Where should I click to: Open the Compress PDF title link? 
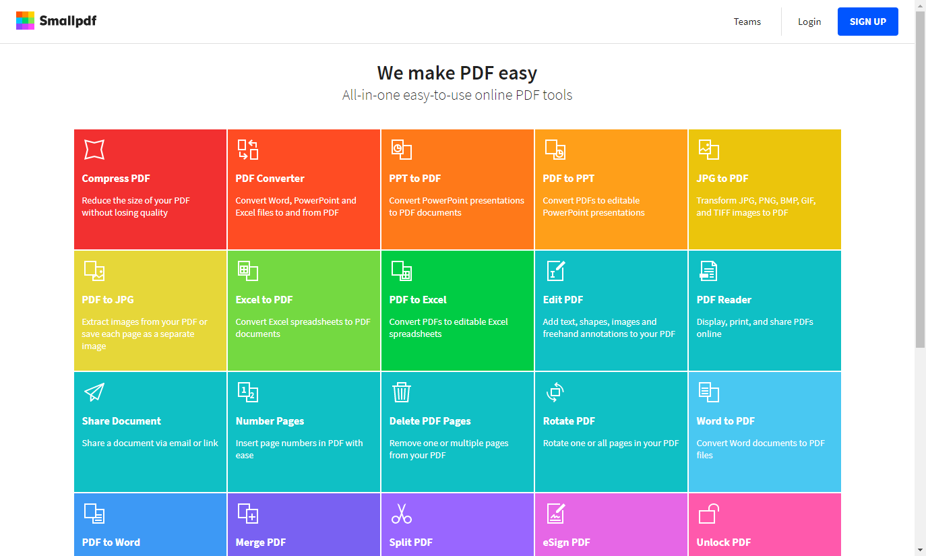(x=116, y=179)
